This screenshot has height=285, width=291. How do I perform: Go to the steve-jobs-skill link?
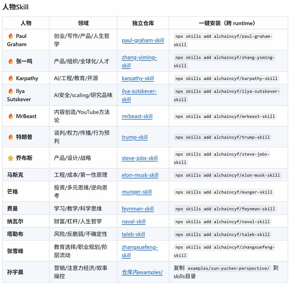point(140,158)
